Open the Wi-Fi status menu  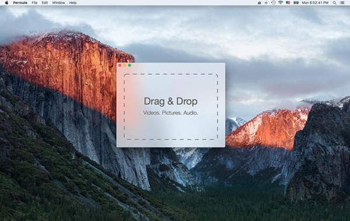tap(281, 3)
